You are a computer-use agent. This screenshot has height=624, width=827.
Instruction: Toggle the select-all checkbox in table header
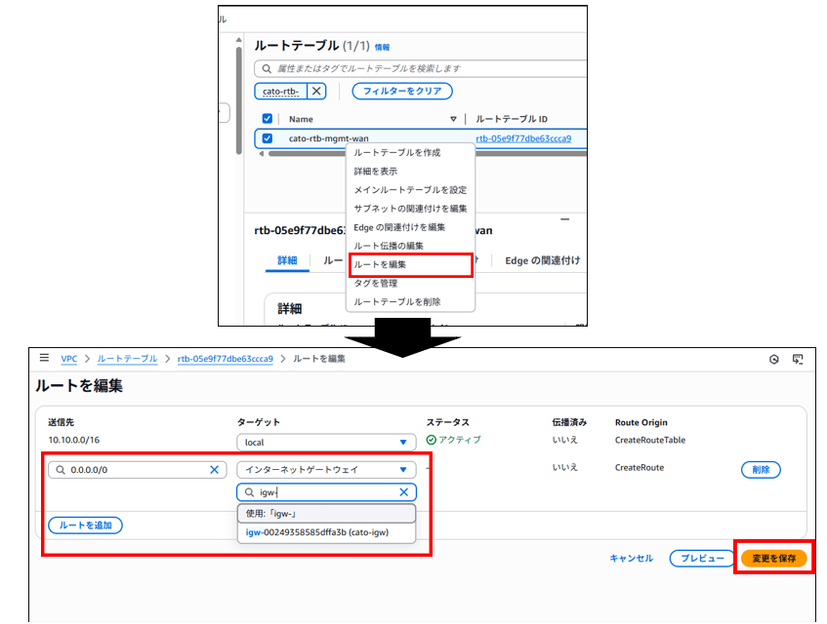268,119
